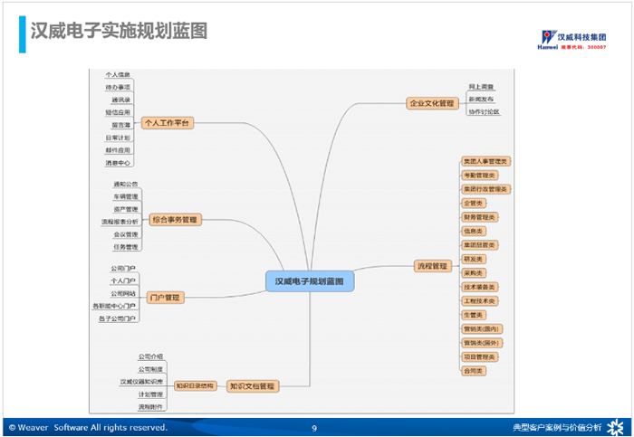Select the 营销类(国外) process node
Viewport: 634px width, 437px height.
point(482,343)
